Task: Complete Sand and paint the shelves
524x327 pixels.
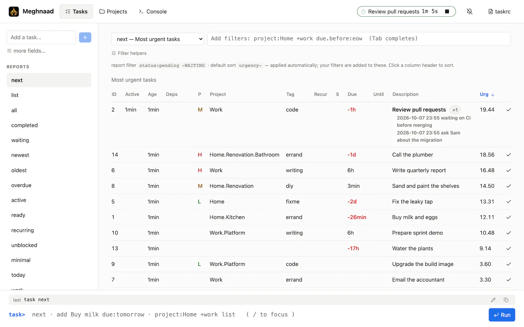Action: [x=509, y=186]
